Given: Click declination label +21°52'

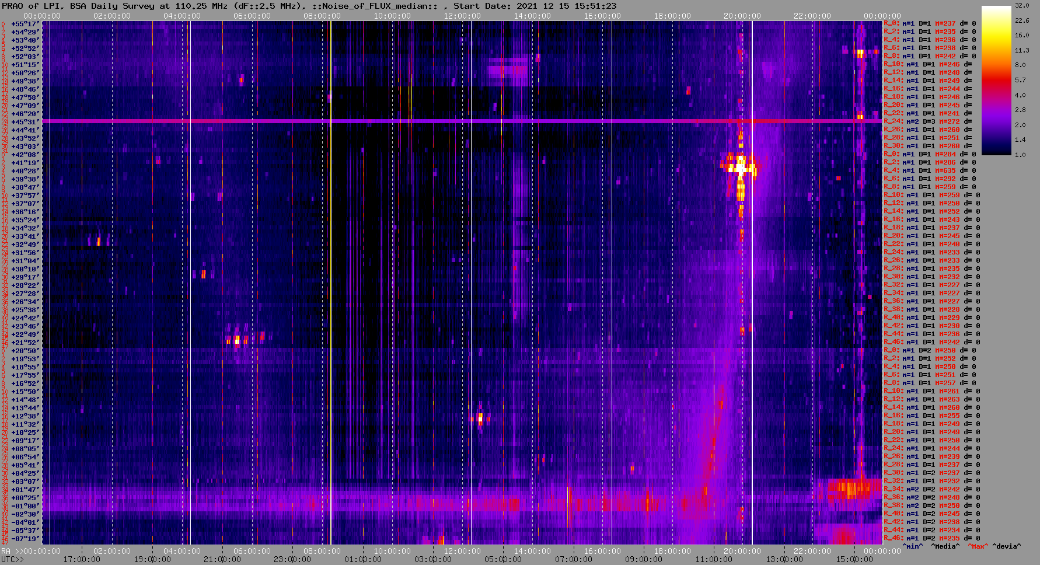Looking at the screenshot, I should tap(25, 342).
